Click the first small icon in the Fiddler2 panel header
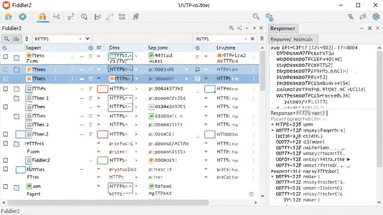 (x=231, y=28)
